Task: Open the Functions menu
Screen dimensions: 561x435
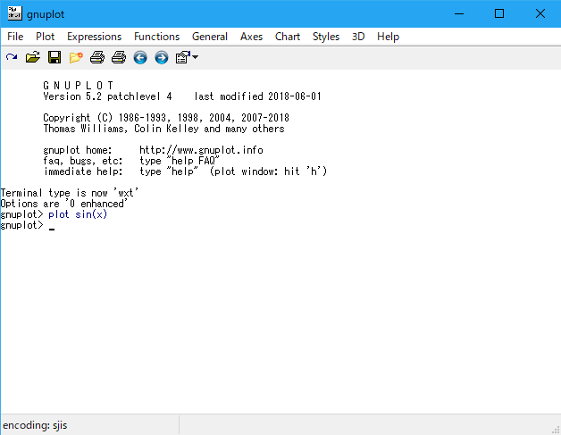Action: 156,37
